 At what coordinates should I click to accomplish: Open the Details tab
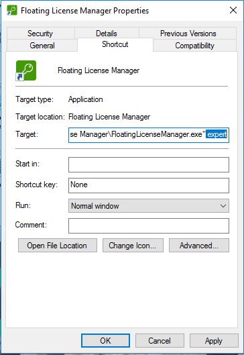tap(107, 34)
